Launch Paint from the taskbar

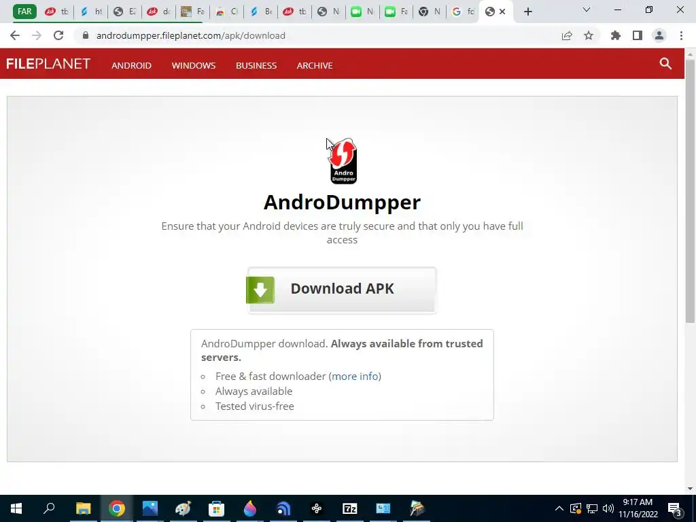183,508
